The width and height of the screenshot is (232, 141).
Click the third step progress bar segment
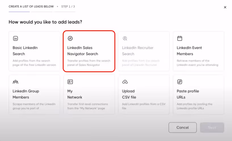tap(64, 12)
